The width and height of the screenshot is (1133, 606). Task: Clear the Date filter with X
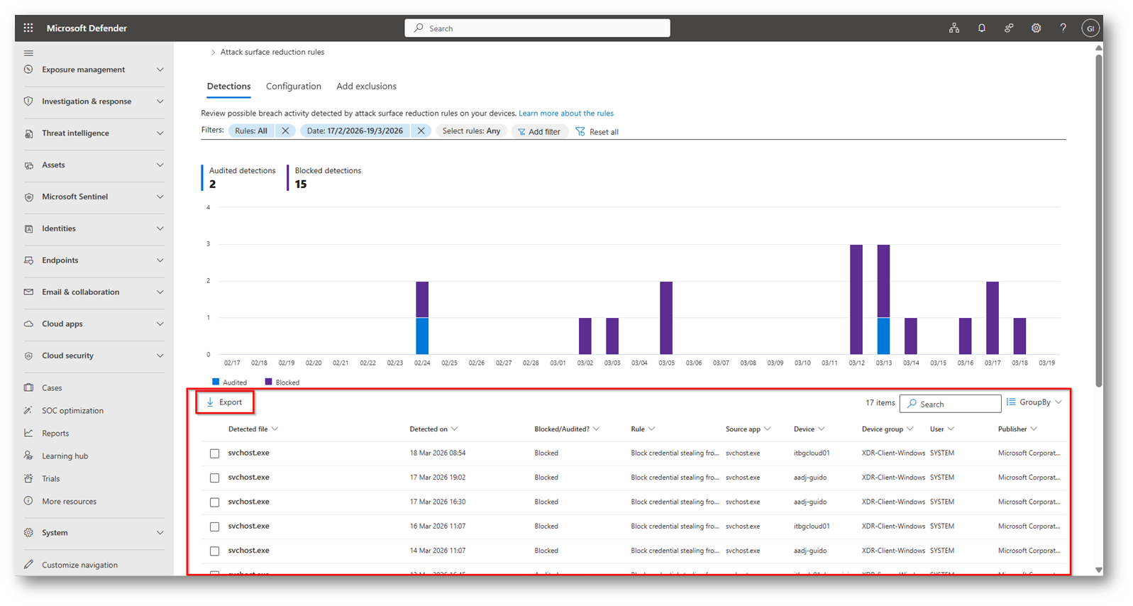(x=421, y=131)
